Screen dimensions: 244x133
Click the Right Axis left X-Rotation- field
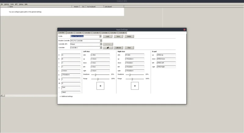(135, 67)
